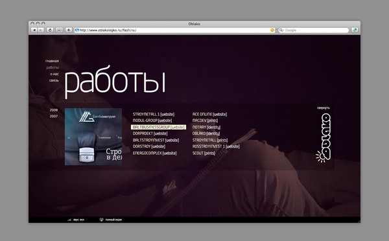Click the BaltBusinessGroup preview thumbnail
This screenshot has height=241, width=389.
point(93,137)
